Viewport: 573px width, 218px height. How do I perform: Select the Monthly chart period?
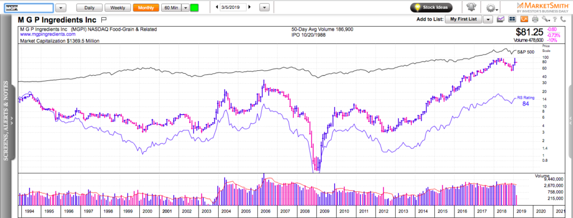[146, 8]
